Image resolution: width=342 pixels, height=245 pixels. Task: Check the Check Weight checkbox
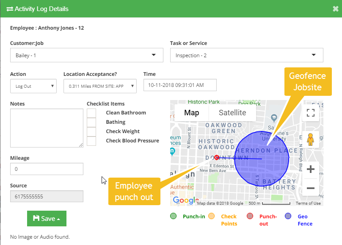coord(91,132)
